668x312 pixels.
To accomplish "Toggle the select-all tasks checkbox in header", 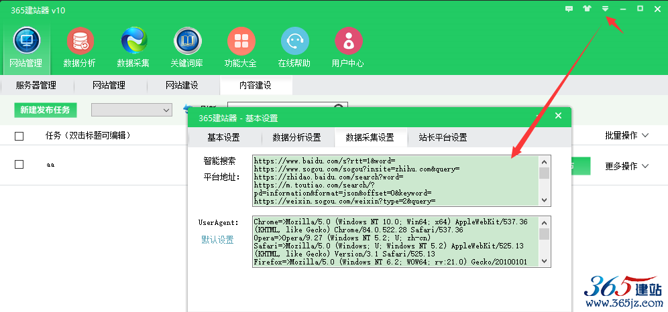I will click(x=19, y=136).
